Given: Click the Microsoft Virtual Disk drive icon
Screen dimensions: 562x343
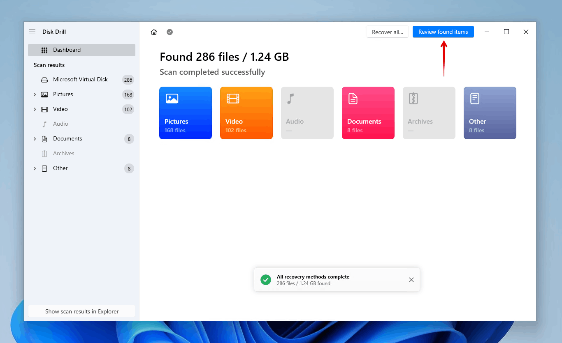Looking at the screenshot, I should (x=44, y=80).
